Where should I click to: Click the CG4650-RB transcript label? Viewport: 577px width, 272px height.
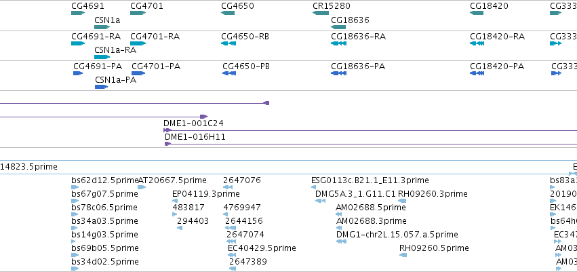click(245, 37)
